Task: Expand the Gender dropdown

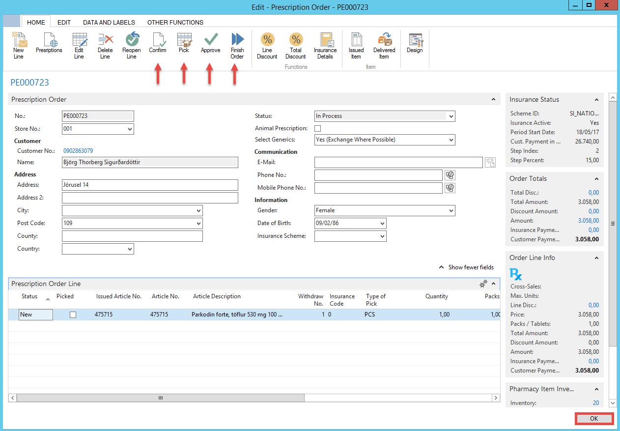Action: click(x=451, y=211)
